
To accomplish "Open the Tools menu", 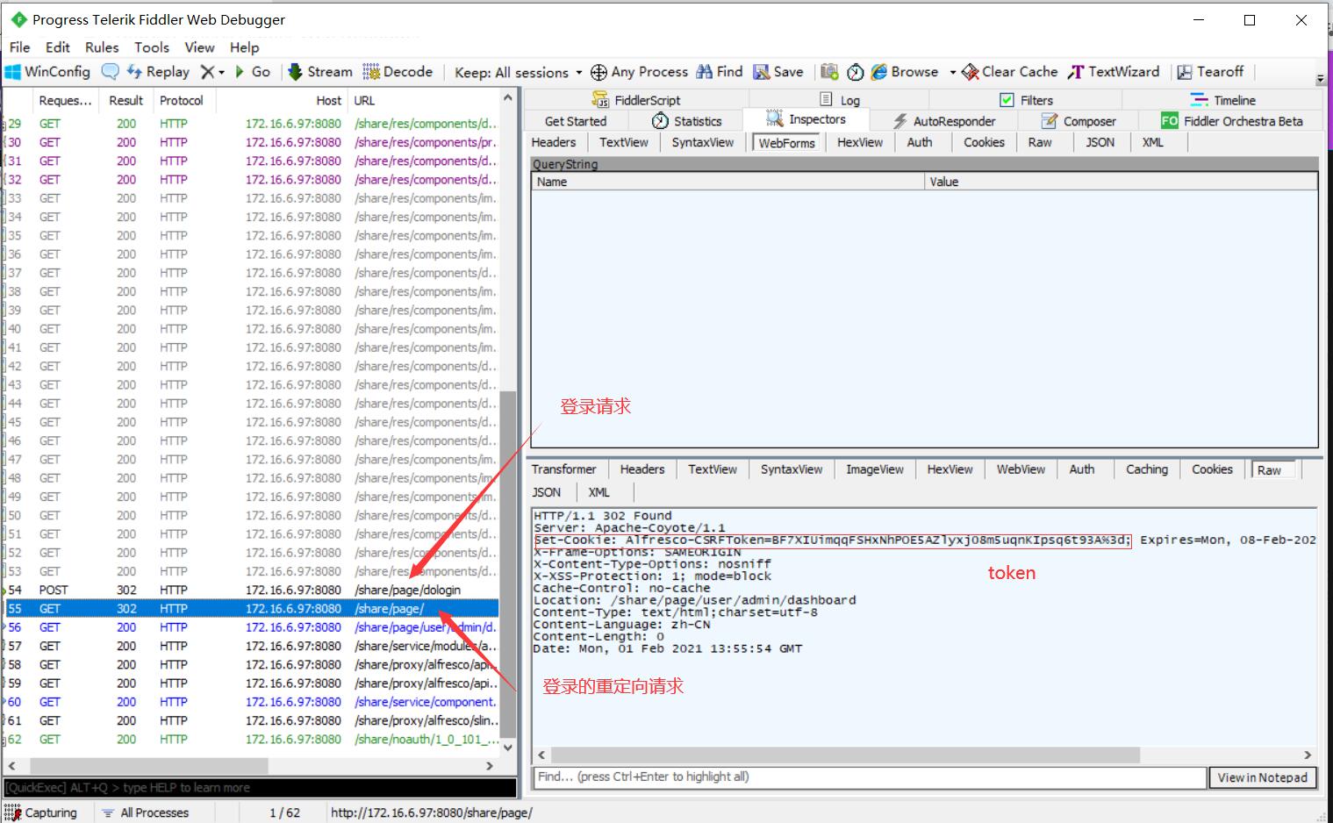I will [152, 47].
